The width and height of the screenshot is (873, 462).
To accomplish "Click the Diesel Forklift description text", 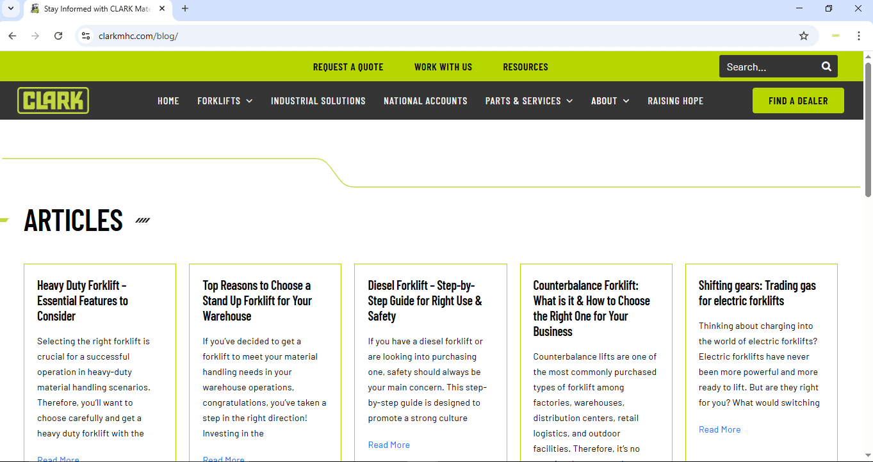I will [x=428, y=379].
